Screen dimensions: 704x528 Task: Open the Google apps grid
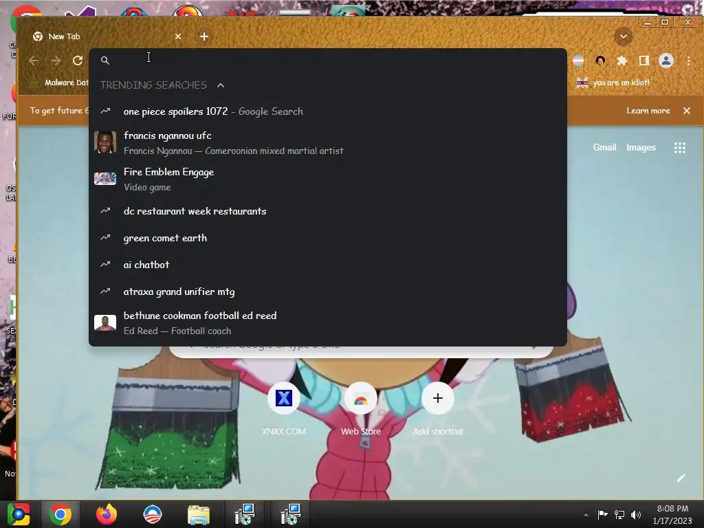[x=680, y=148]
